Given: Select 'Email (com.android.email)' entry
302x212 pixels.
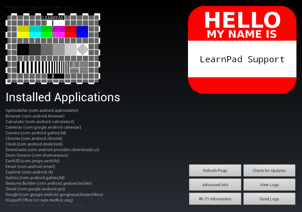Looking at the screenshot, I should 30,167.
